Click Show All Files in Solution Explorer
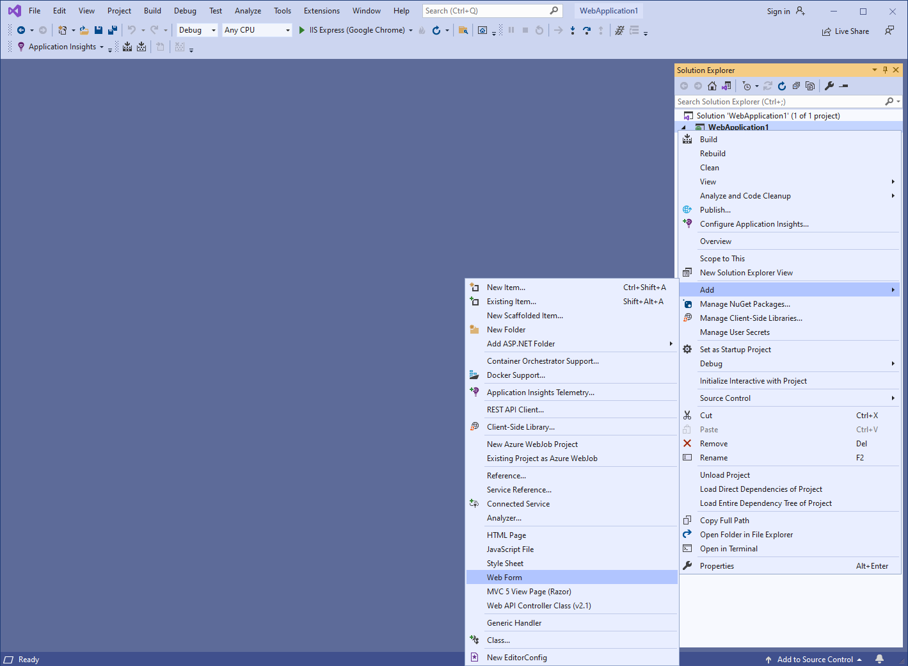The width and height of the screenshot is (908, 666). click(810, 86)
